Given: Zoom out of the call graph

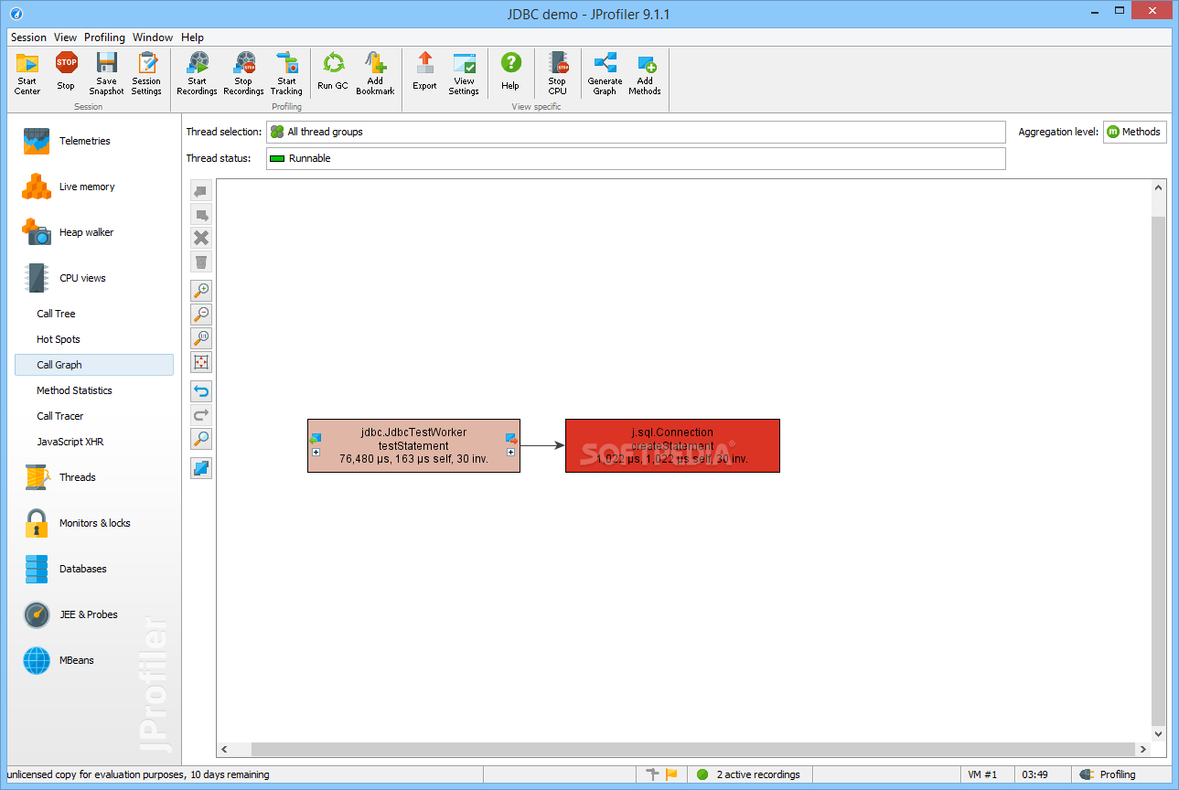Looking at the screenshot, I should pyautogui.click(x=201, y=315).
